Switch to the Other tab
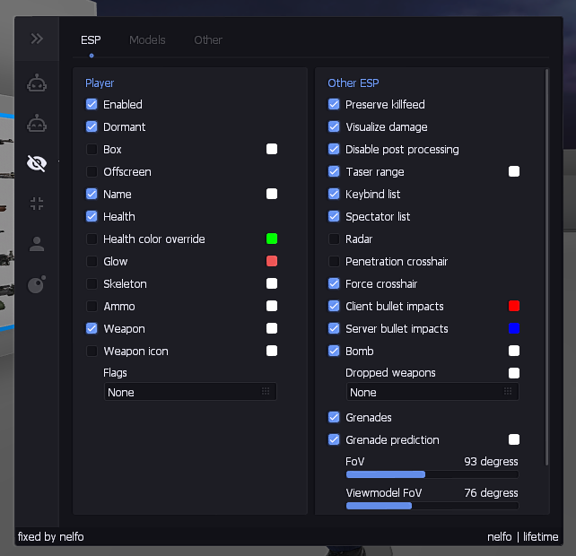 coord(208,40)
